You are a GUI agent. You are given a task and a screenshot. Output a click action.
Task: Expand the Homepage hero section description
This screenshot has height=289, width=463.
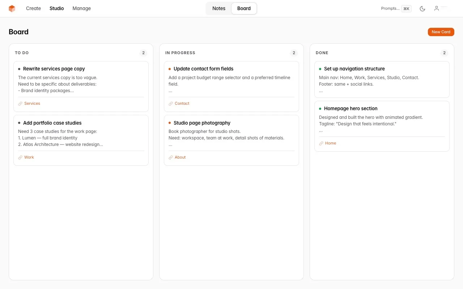tap(320, 130)
